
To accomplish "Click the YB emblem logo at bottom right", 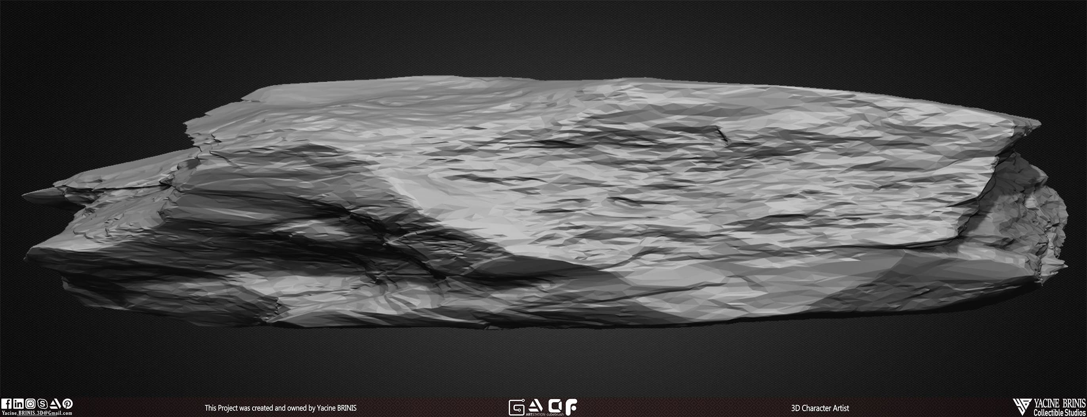I will click(x=1022, y=407).
